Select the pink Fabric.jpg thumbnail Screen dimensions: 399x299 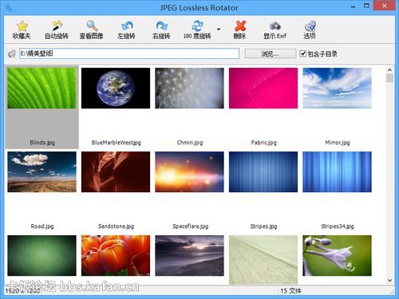pyautogui.click(x=263, y=88)
